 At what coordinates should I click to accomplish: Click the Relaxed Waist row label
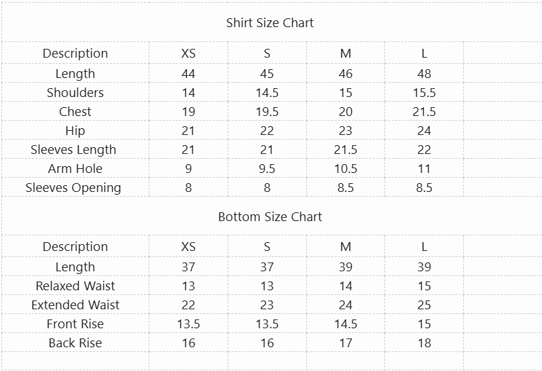(x=75, y=286)
